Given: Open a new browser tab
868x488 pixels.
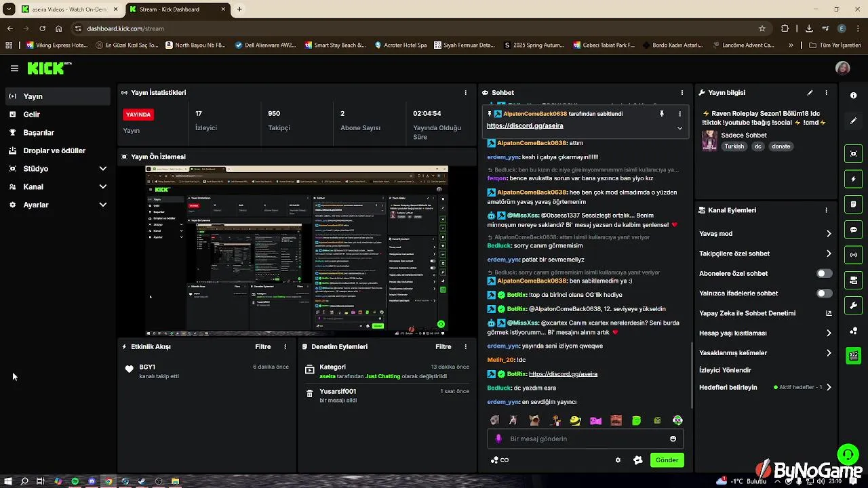Looking at the screenshot, I should pos(239,9).
